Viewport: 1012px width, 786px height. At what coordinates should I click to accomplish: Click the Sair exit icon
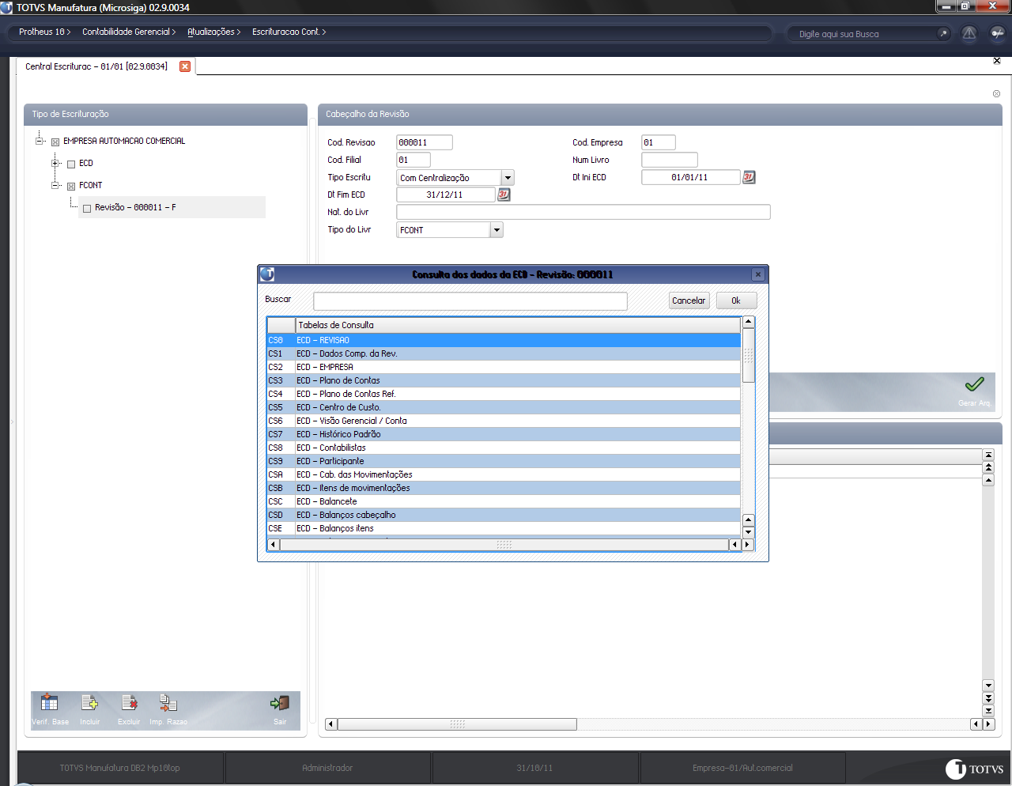pyautogui.click(x=280, y=702)
